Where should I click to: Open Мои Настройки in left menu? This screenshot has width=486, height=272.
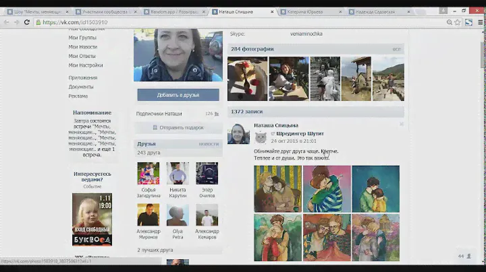pyautogui.click(x=86, y=65)
